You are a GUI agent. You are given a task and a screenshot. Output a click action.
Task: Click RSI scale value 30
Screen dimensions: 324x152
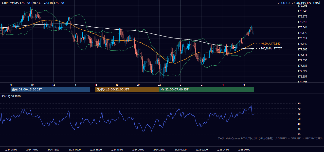pyautogui.click(x=299, y=129)
